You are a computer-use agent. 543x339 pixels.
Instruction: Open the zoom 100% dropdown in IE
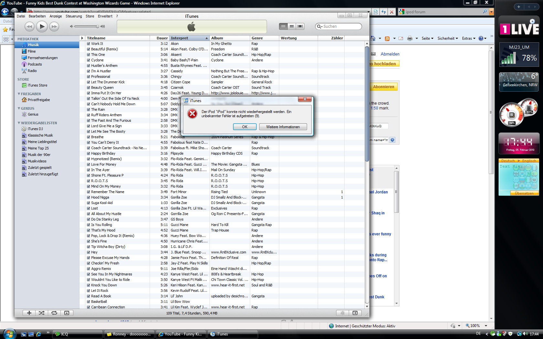(486, 326)
